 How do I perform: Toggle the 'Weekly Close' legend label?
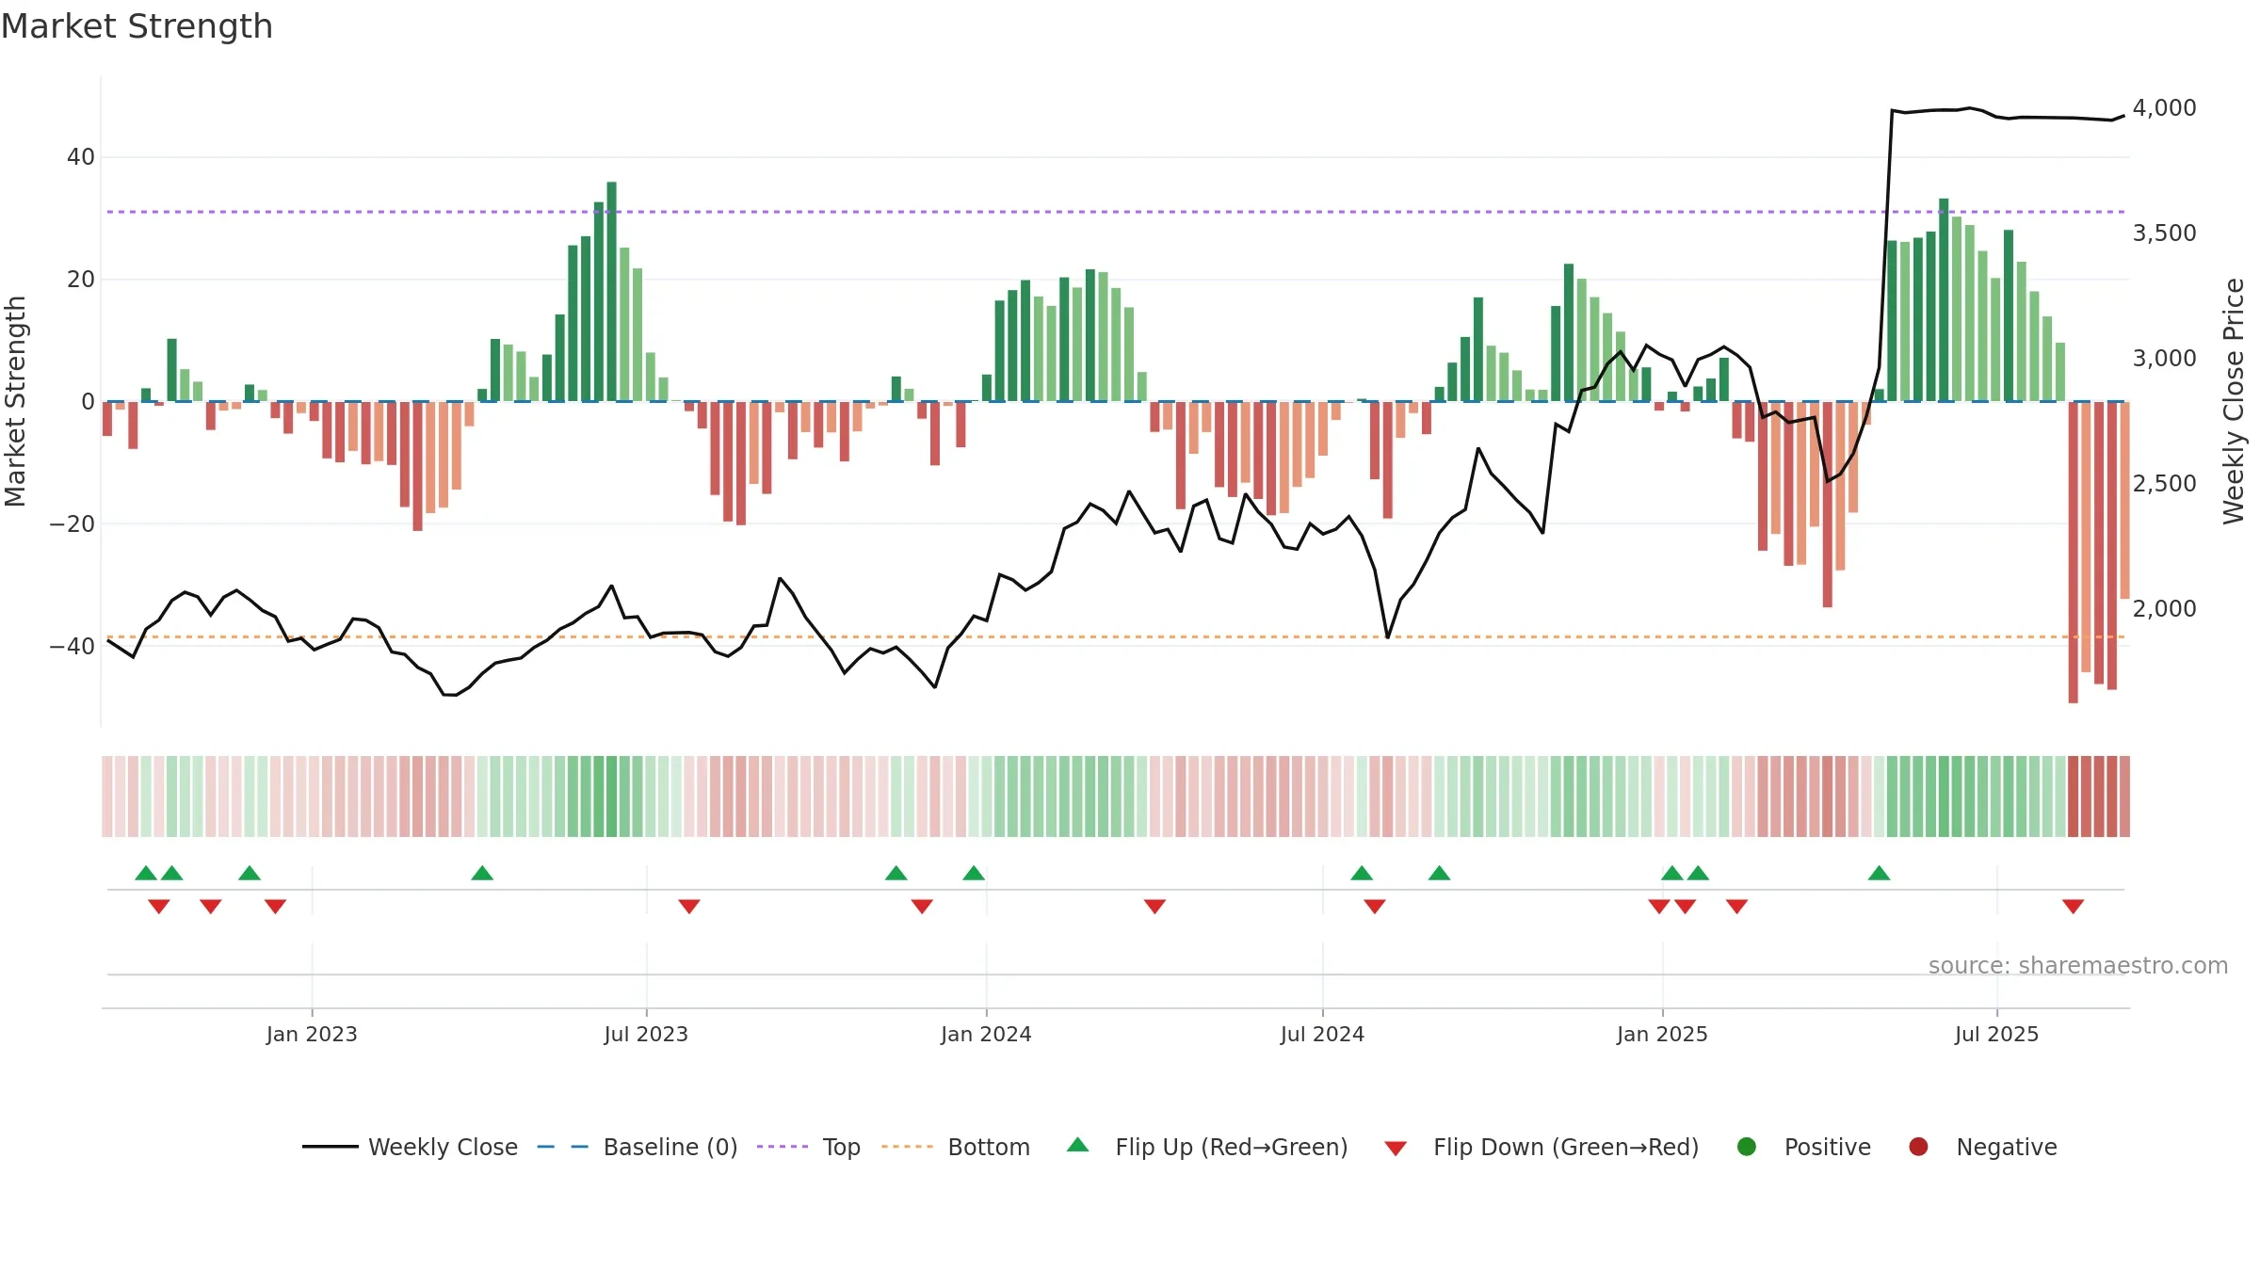pos(443,1147)
